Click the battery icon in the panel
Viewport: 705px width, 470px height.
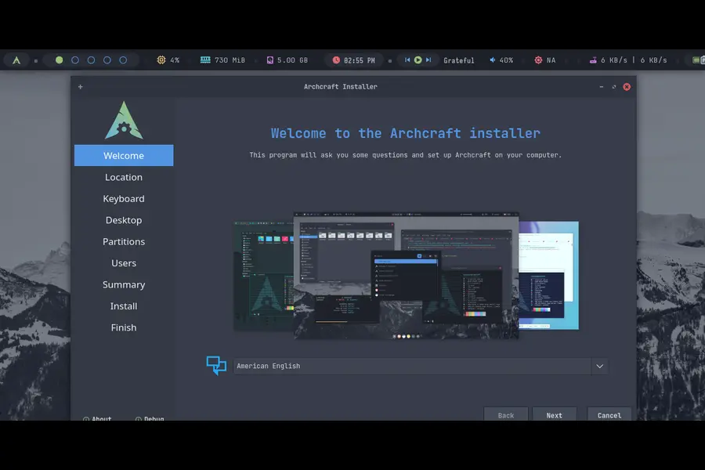(698, 60)
